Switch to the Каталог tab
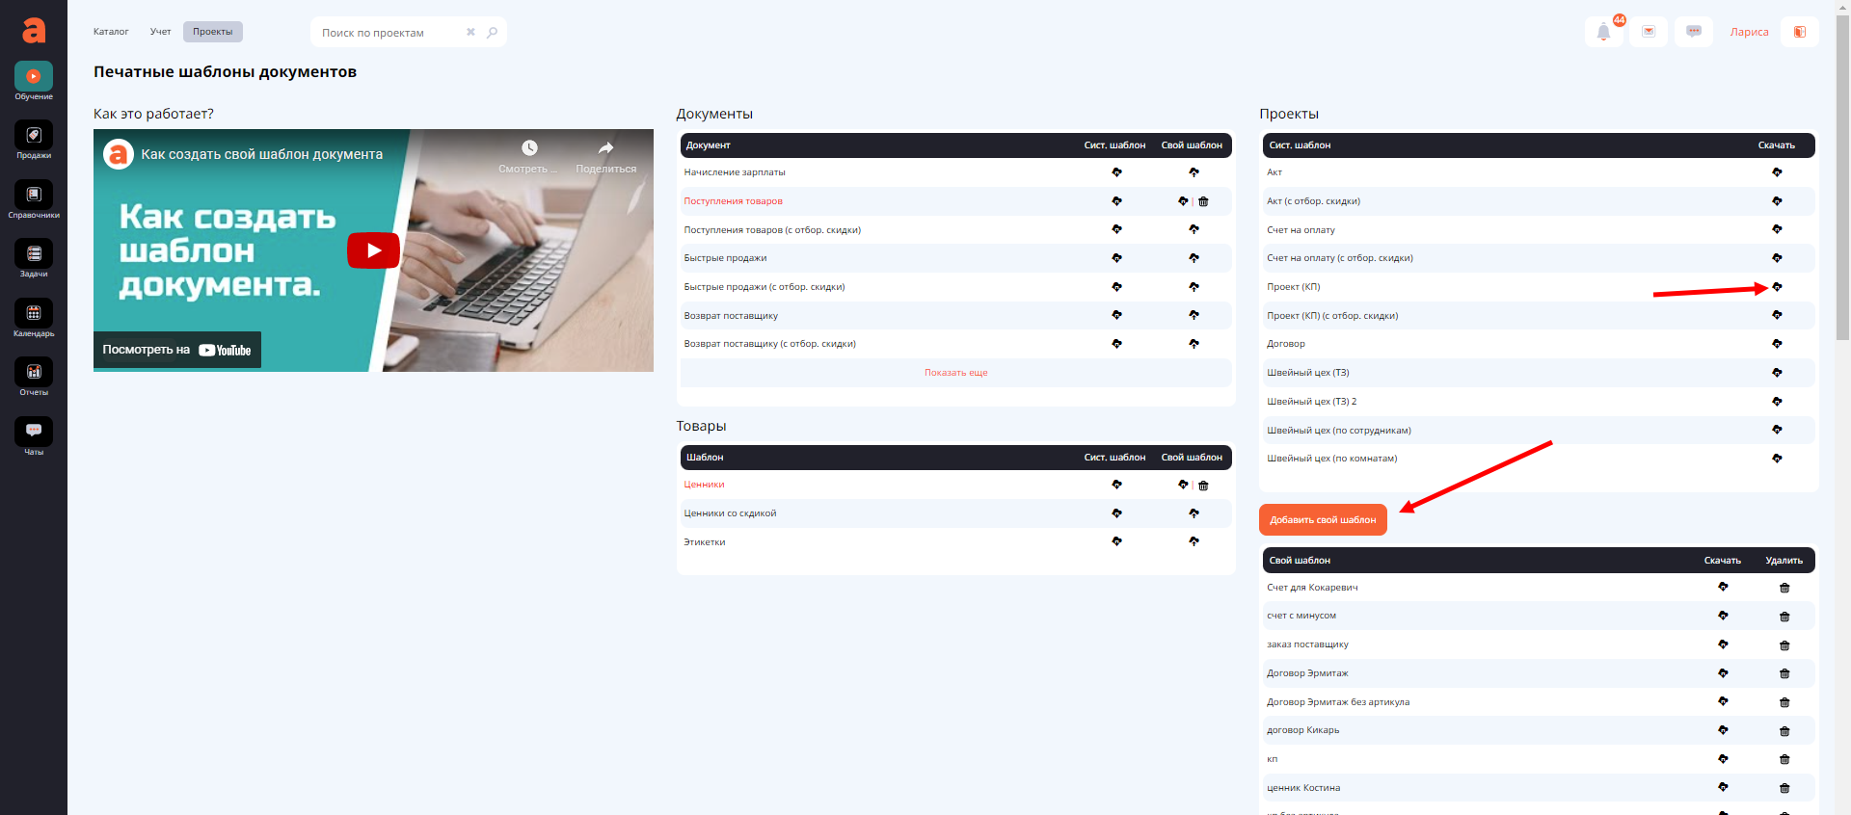Image resolution: width=1851 pixels, height=815 pixels. click(x=111, y=32)
